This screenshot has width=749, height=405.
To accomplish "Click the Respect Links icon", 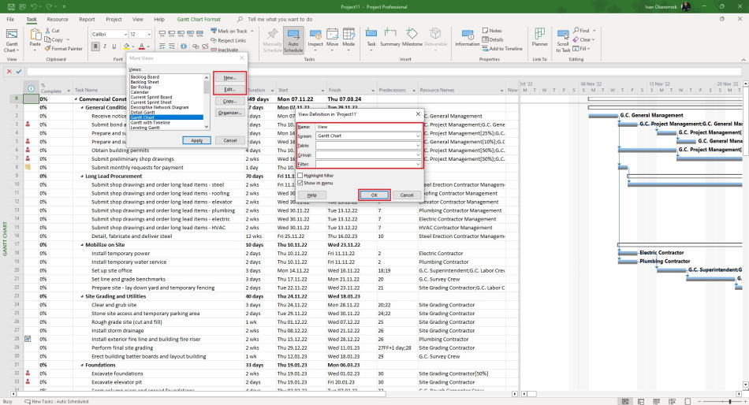I will 214,40.
